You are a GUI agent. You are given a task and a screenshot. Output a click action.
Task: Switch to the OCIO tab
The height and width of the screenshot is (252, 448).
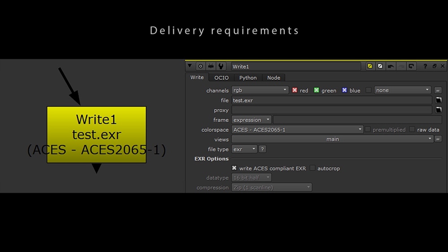click(221, 78)
